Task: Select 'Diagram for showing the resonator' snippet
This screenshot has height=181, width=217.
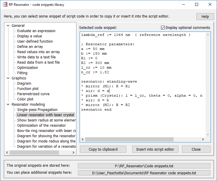Action: pyautogui.click(x=46, y=136)
